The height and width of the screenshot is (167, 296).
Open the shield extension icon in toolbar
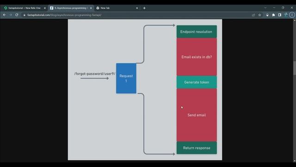(x=267, y=15)
